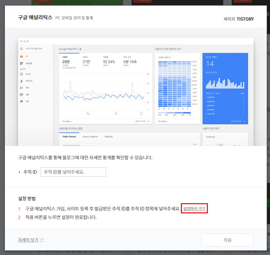The image size is (270, 255).
Task: Click the /2469153 page row in blue card
Action: (225, 114)
